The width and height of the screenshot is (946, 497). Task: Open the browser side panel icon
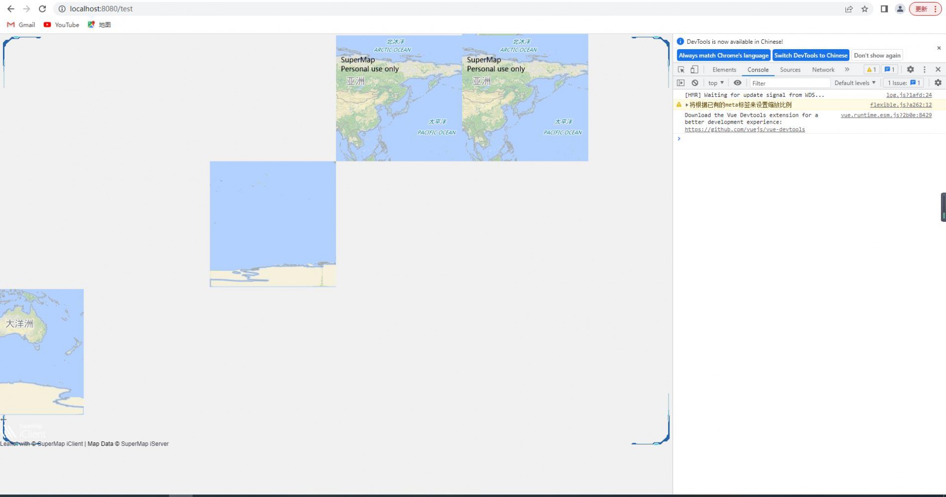(x=884, y=9)
